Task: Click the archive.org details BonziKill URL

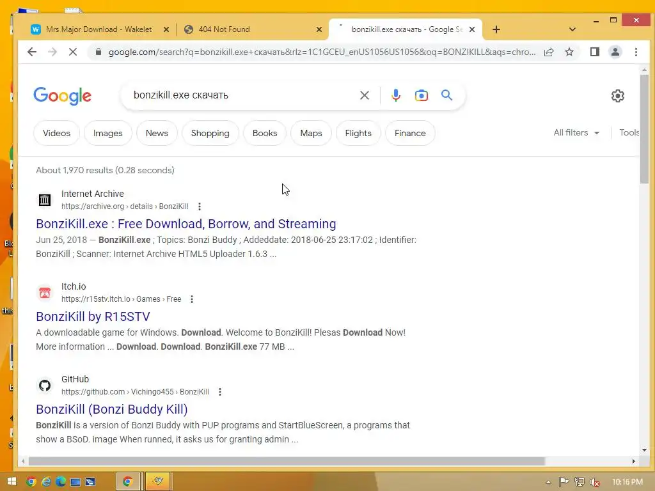Action: 125,207
